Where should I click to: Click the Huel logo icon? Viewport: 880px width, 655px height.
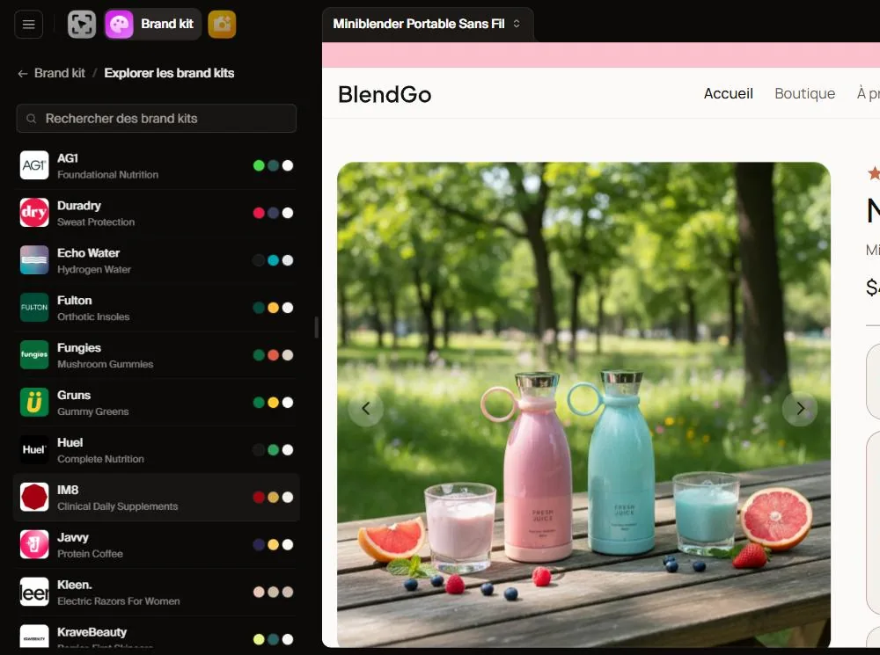(x=34, y=450)
